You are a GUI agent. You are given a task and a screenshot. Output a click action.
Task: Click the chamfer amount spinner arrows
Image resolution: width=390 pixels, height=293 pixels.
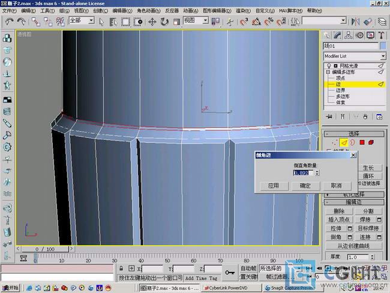[x=317, y=173]
